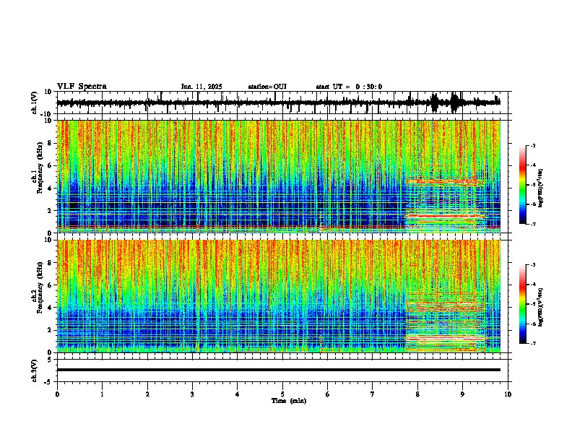
Task: Select the station label in the header
Action: click(x=267, y=87)
